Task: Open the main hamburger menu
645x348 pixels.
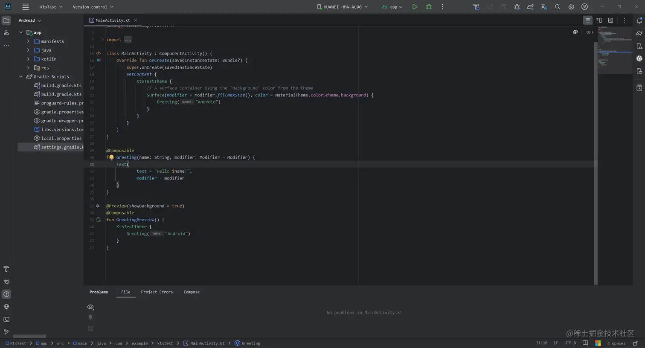Action: pyautogui.click(x=26, y=7)
